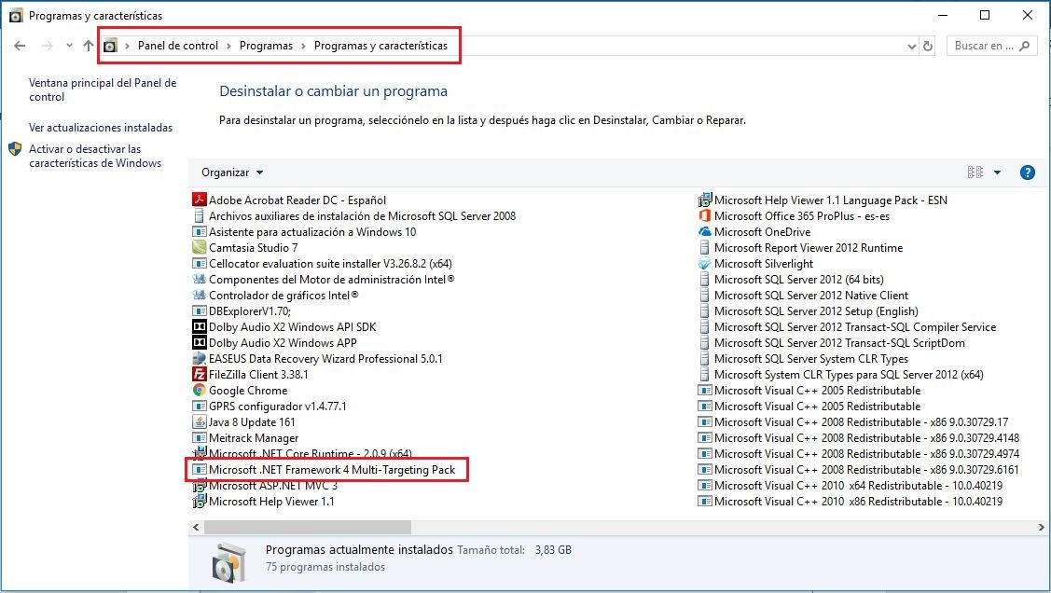
Task: Open Ventana principal del Panel de control
Action: [103, 90]
